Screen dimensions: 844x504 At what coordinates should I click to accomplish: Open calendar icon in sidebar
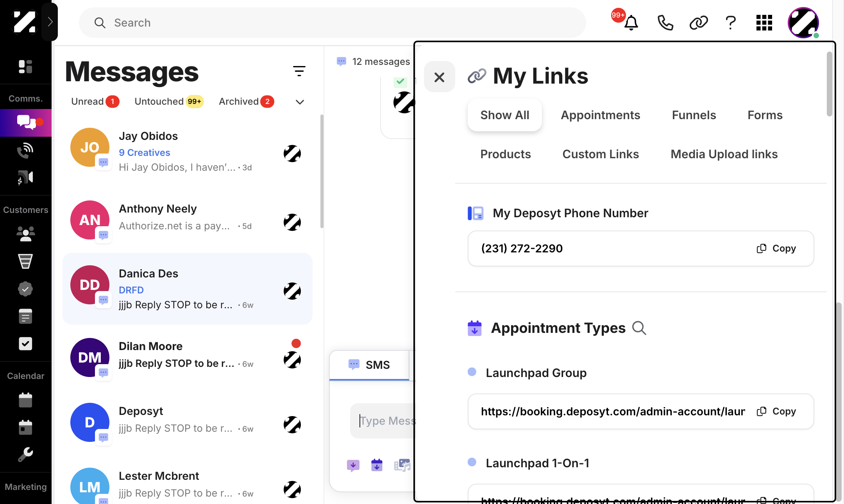tap(25, 400)
